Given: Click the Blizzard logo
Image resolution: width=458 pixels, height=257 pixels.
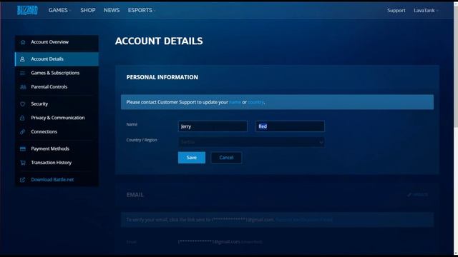Looking at the screenshot, I should tap(27, 10).
